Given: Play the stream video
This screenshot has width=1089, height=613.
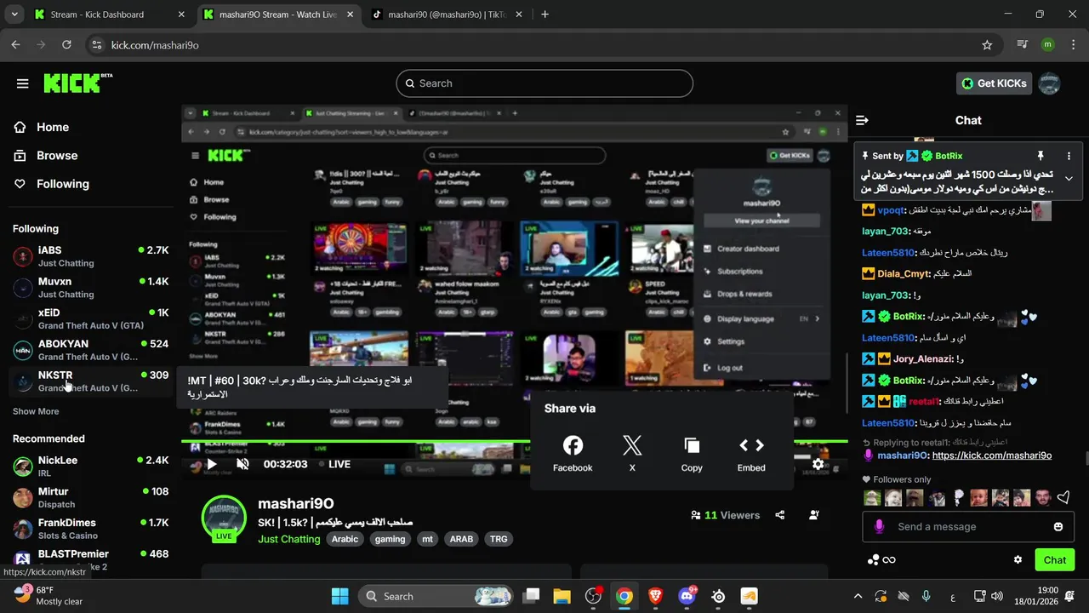Looking at the screenshot, I should (211, 464).
